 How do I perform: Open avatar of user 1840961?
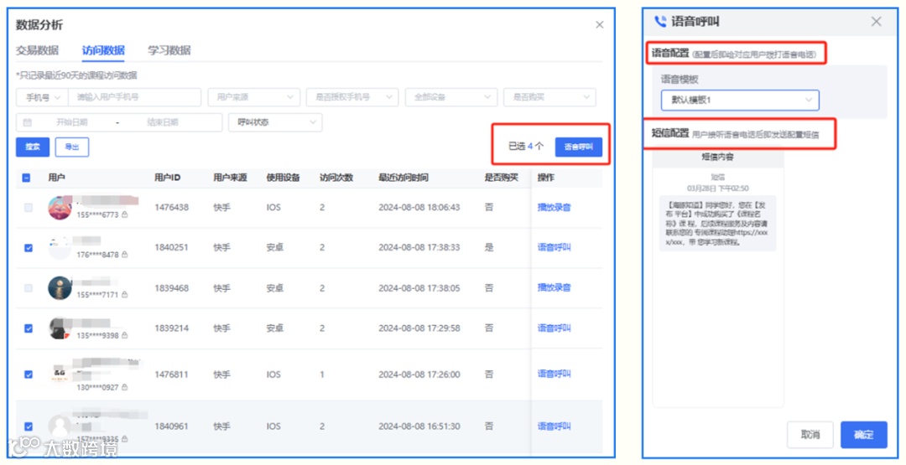pos(60,426)
